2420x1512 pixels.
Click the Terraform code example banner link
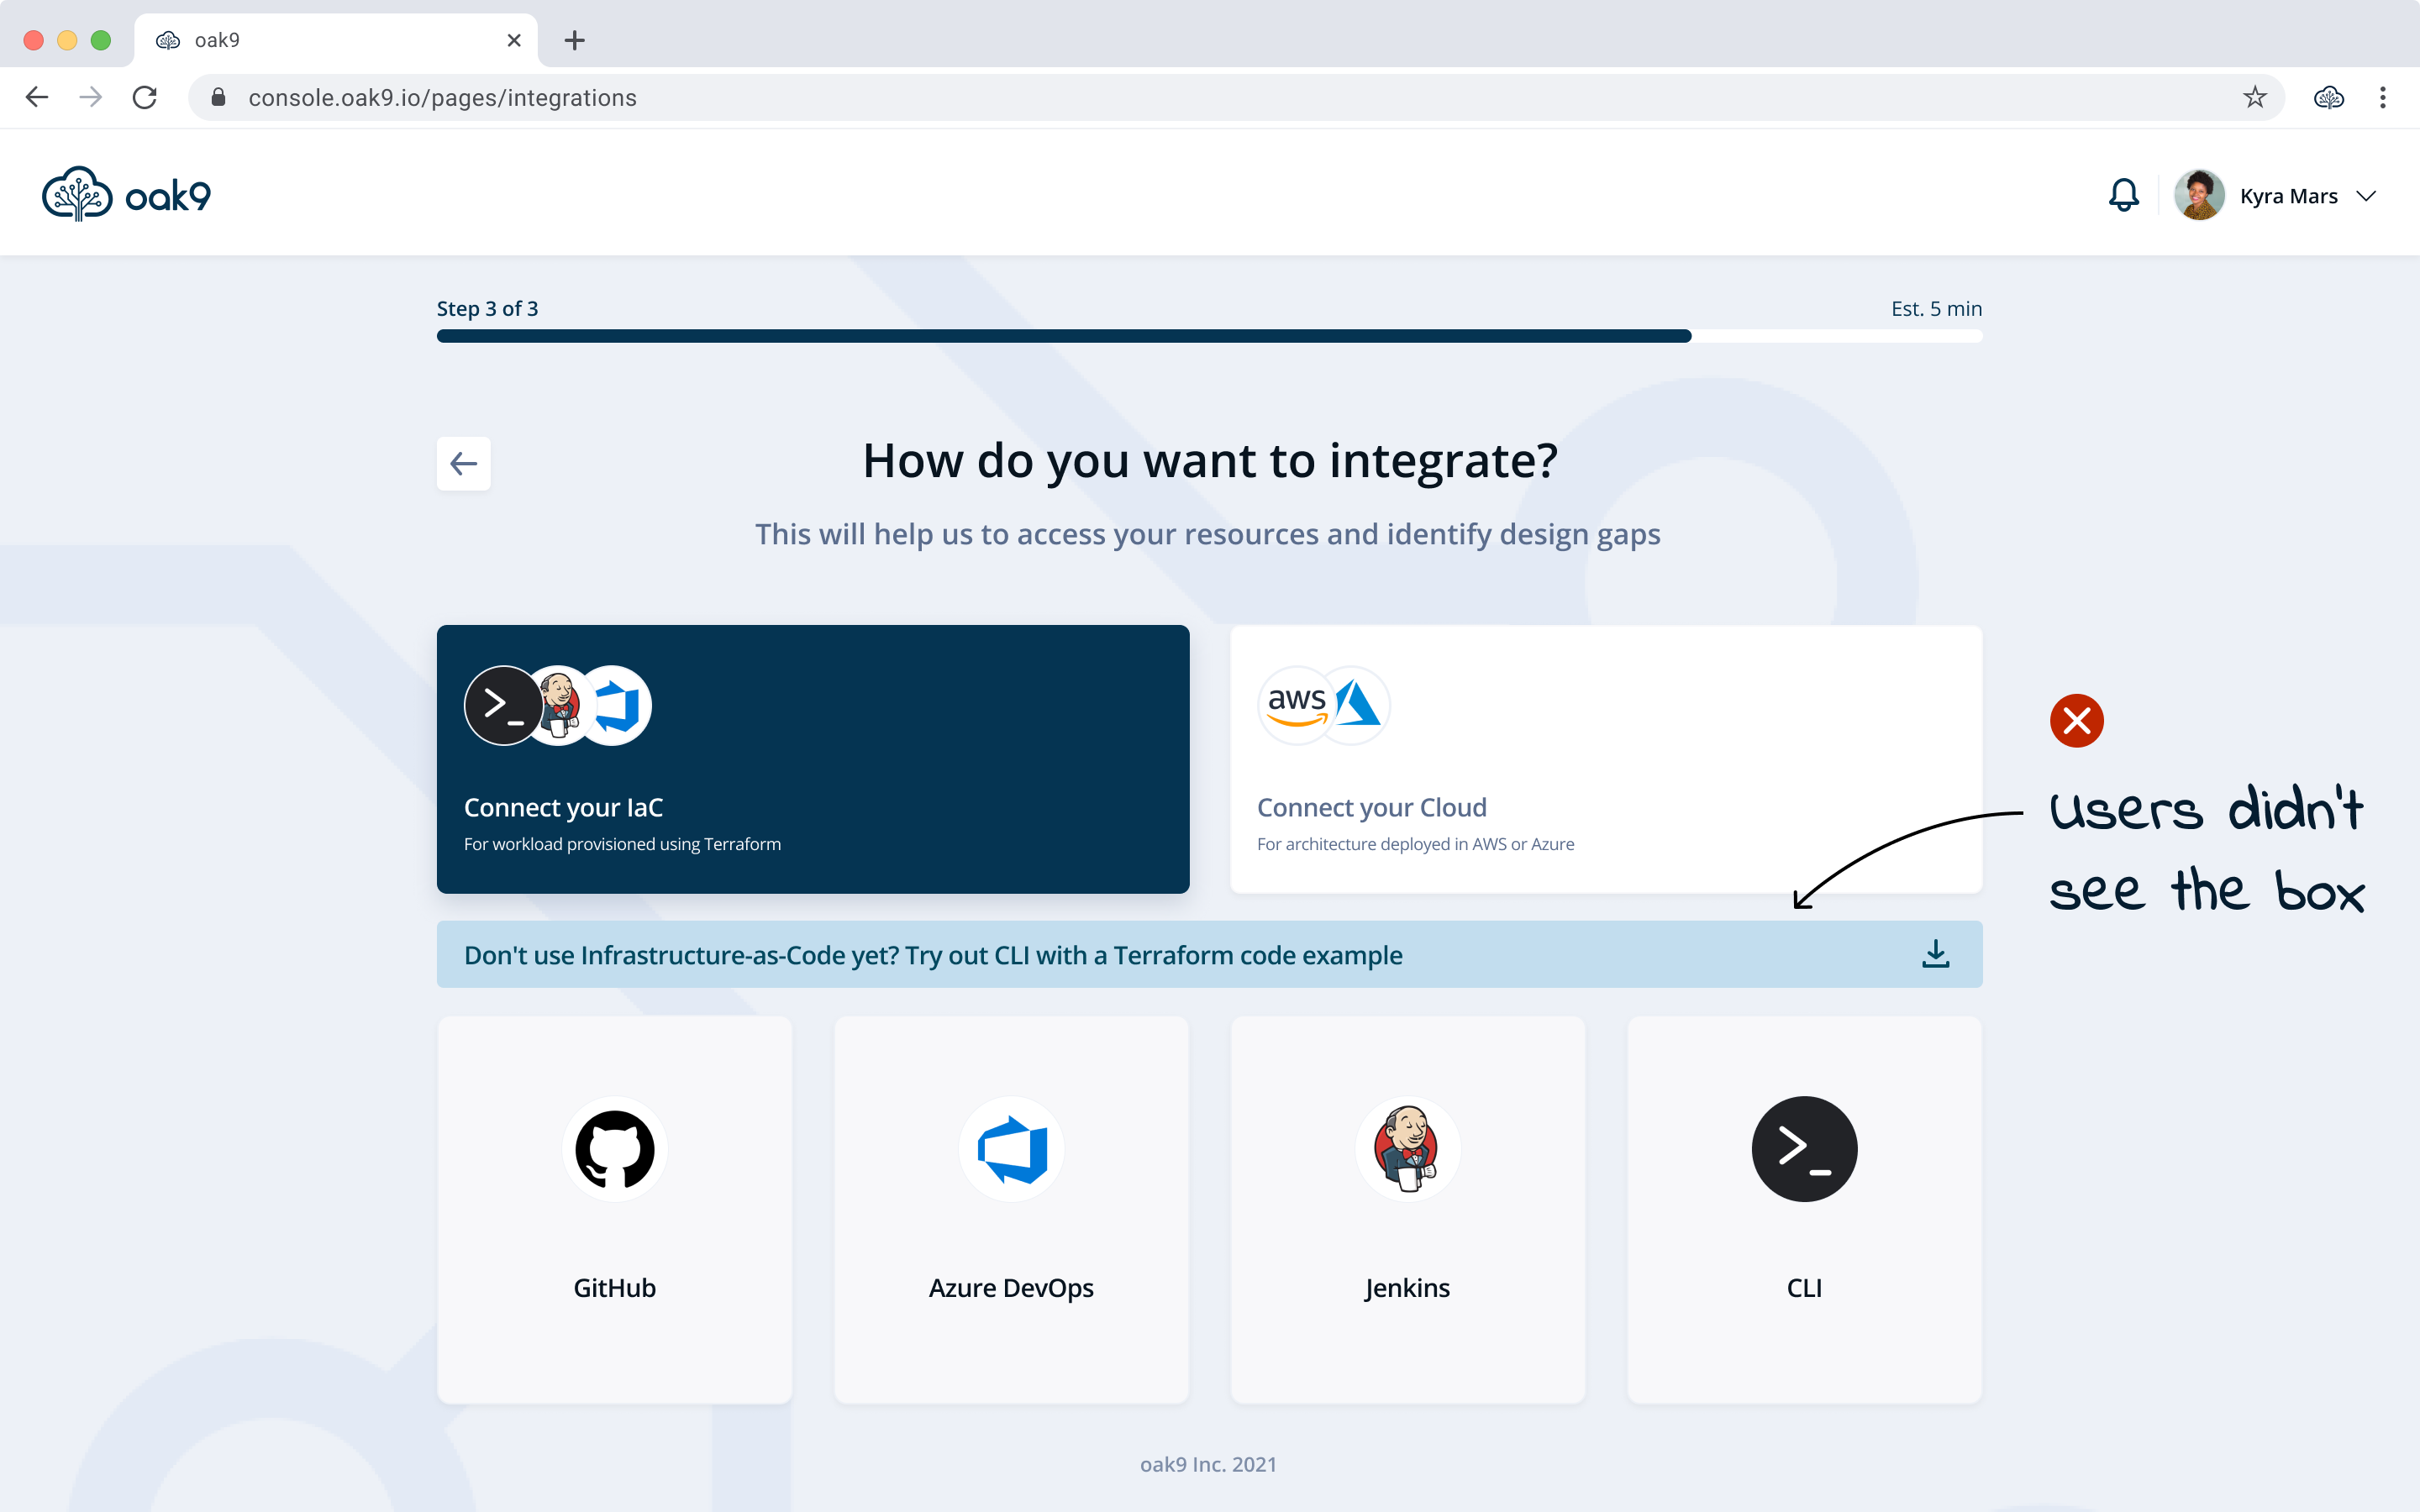point(932,955)
